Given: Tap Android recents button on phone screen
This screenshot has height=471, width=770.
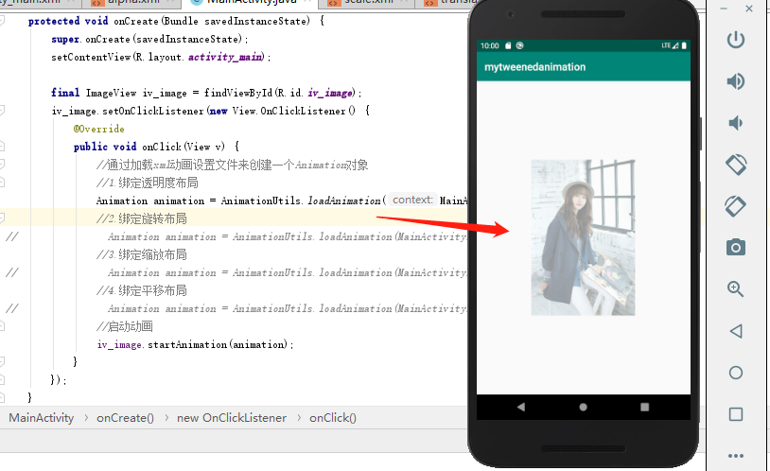Looking at the screenshot, I should click(645, 407).
